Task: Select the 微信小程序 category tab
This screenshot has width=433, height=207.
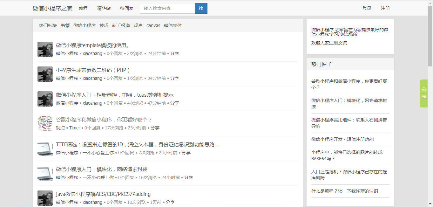Action: 85,25
